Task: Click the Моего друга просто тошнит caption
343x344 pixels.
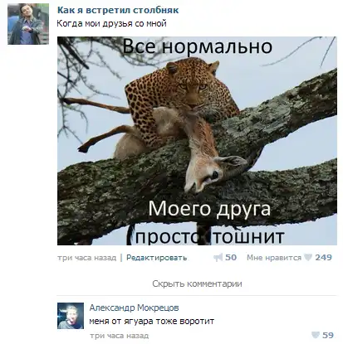Action: click(x=210, y=222)
